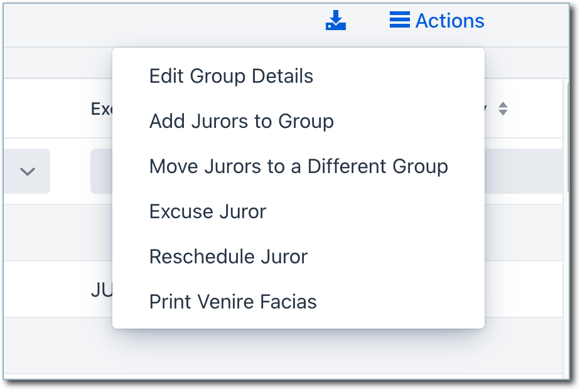Image resolution: width=580 pixels, height=390 pixels.
Task: Click the blank row above the JU row
Action: (56, 233)
